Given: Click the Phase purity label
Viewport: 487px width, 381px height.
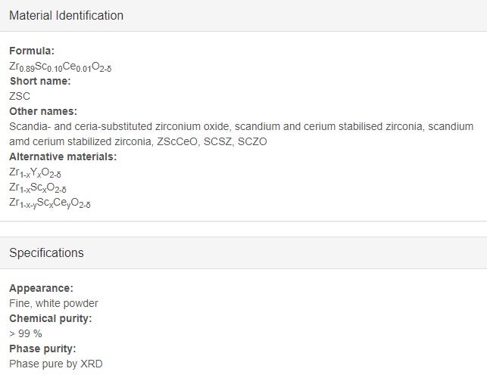Looking at the screenshot, I should click(42, 348).
